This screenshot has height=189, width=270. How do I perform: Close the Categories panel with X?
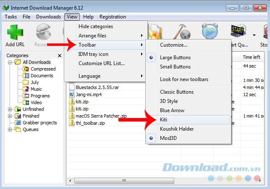(60, 55)
